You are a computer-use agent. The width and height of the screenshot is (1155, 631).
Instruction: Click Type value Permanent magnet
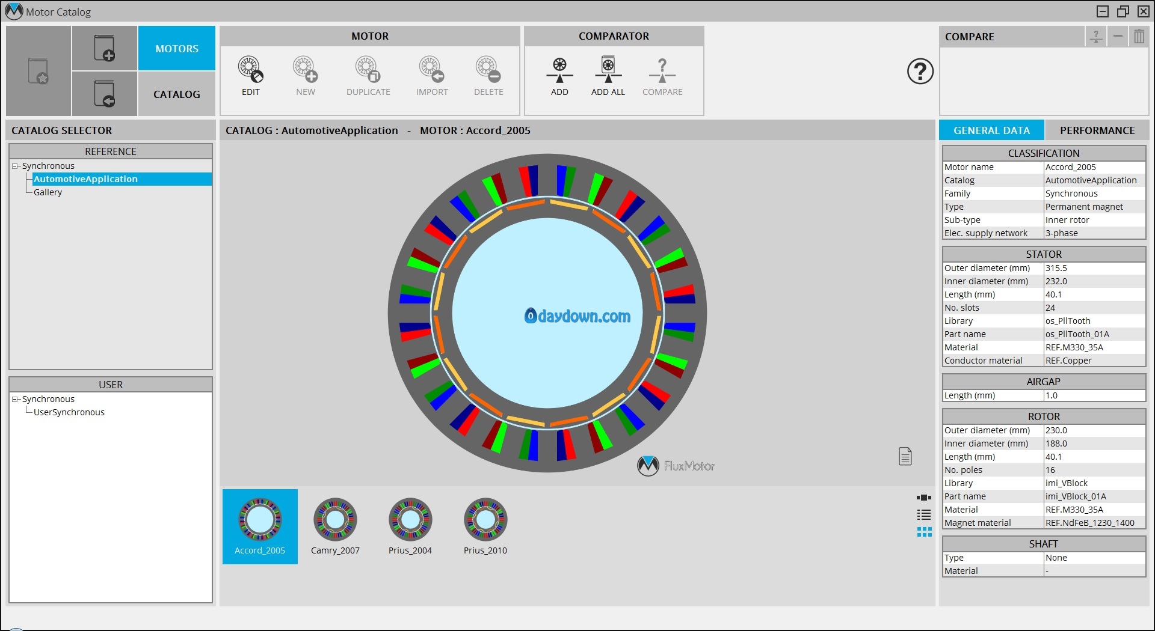click(x=1094, y=207)
